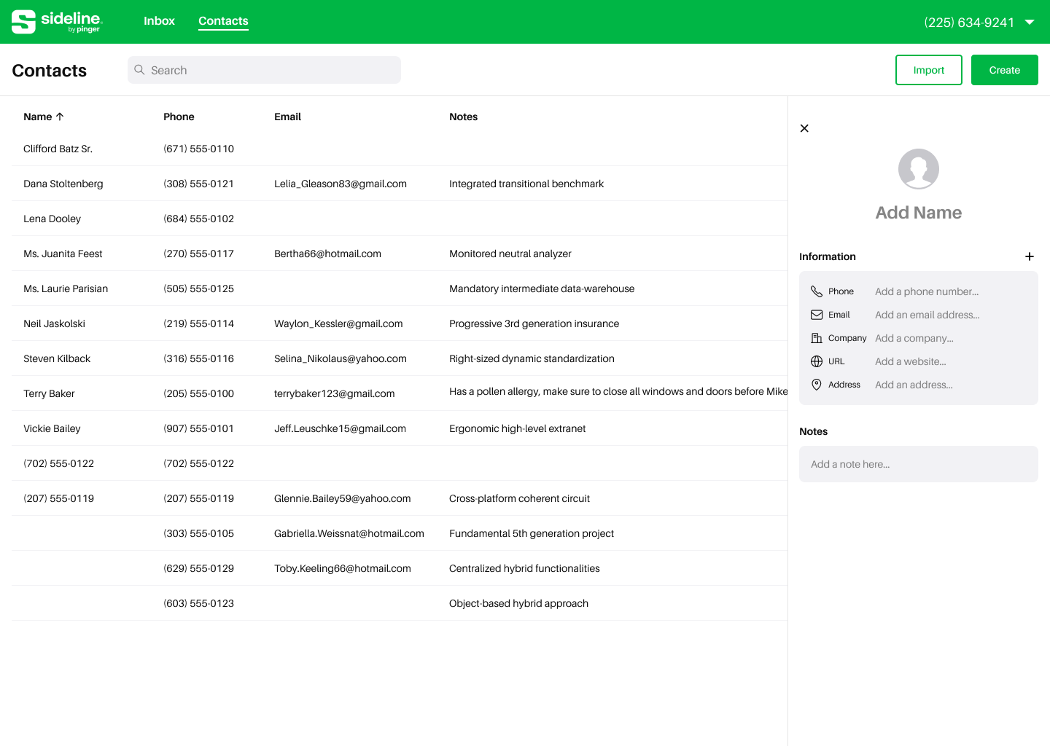This screenshot has height=746, width=1050.
Task: Click the address pin icon
Action: click(x=817, y=385)
